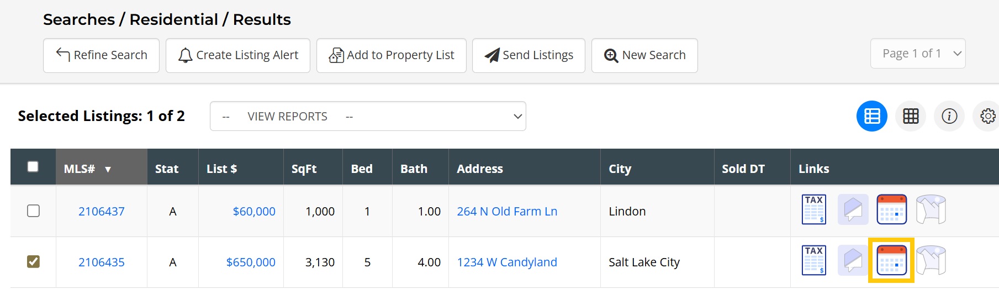Check the box for listing 2106437

point(33,211)
